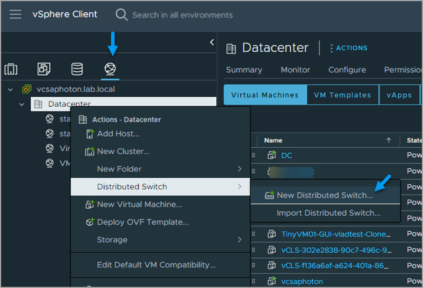
Task: Switch to the Monitor tab
Action: coord(296,70)
